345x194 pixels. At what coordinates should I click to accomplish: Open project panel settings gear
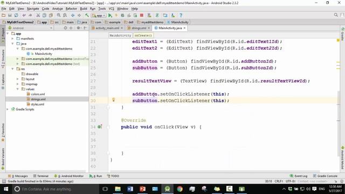click(78, 28)
